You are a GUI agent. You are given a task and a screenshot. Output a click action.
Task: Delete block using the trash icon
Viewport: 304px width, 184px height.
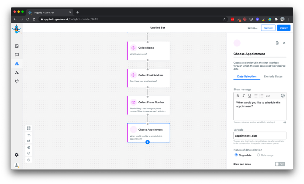coord(277,43)
